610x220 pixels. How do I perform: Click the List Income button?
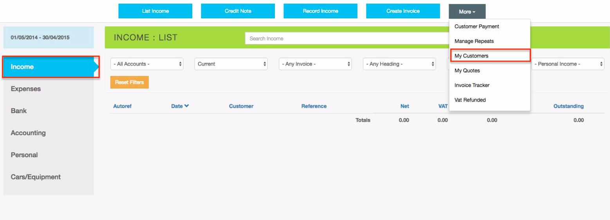click(155, 11)
